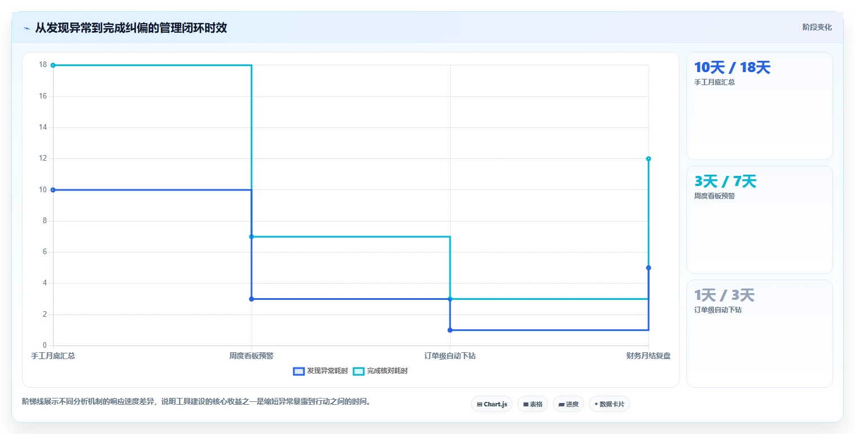Toggle the 完成核对耗时 legend series
The height and width of the screenshot is (434, 855).
pyautogui.click(x=380, y=371)
